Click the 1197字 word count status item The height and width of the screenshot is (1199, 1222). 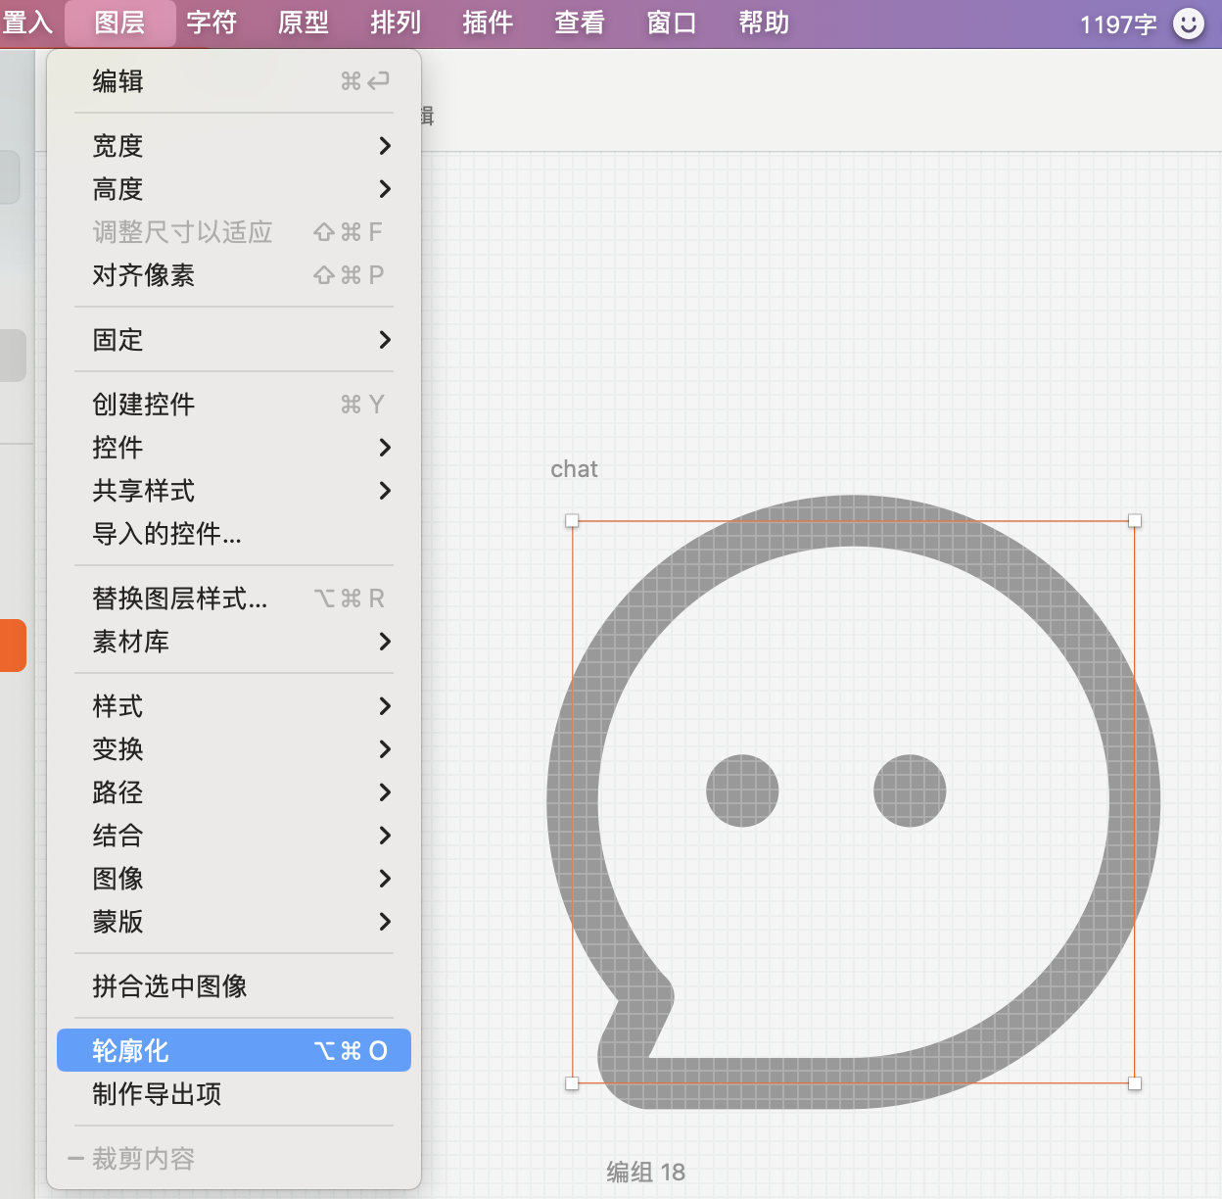[x=1118, y=24]
